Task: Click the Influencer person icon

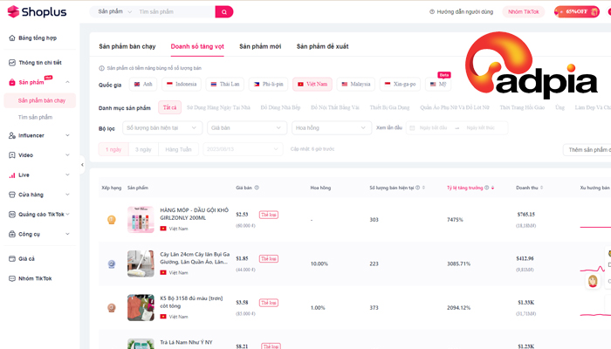Action: coord(12,135)
